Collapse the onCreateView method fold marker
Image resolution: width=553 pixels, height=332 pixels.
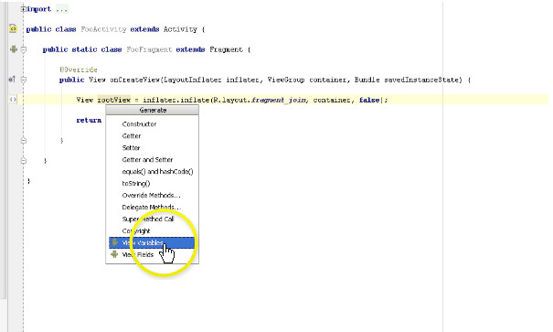24,80
